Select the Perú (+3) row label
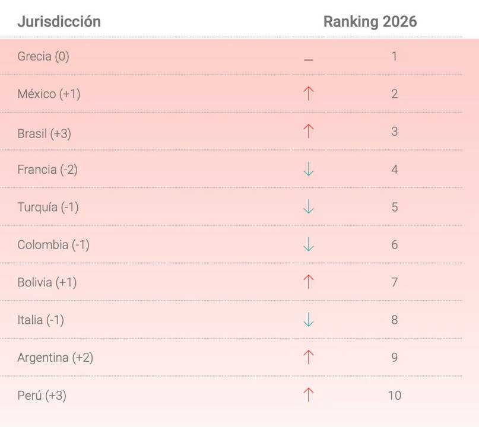The image size is (479, 427). click(42, 395)
